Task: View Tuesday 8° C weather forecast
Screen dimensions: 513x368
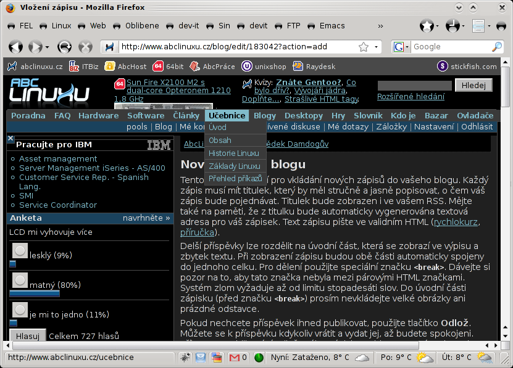Action: pyautogui.click(x=467, y=358)
